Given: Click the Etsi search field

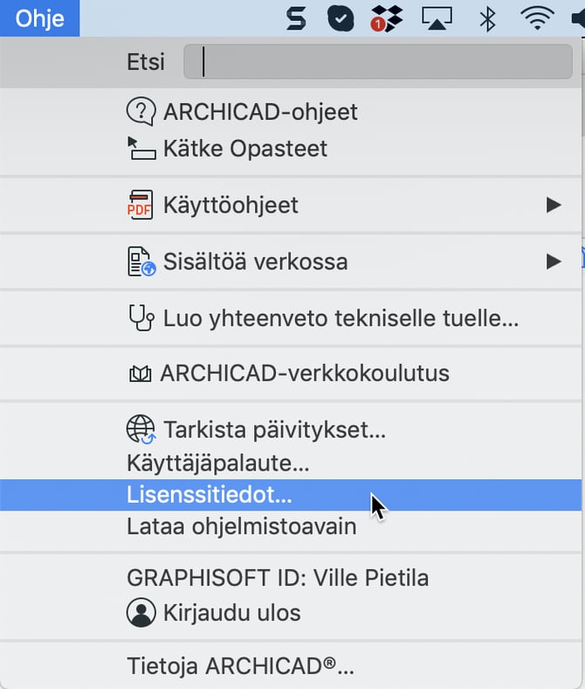Looking at the screenshot, I should coord(377,63).
